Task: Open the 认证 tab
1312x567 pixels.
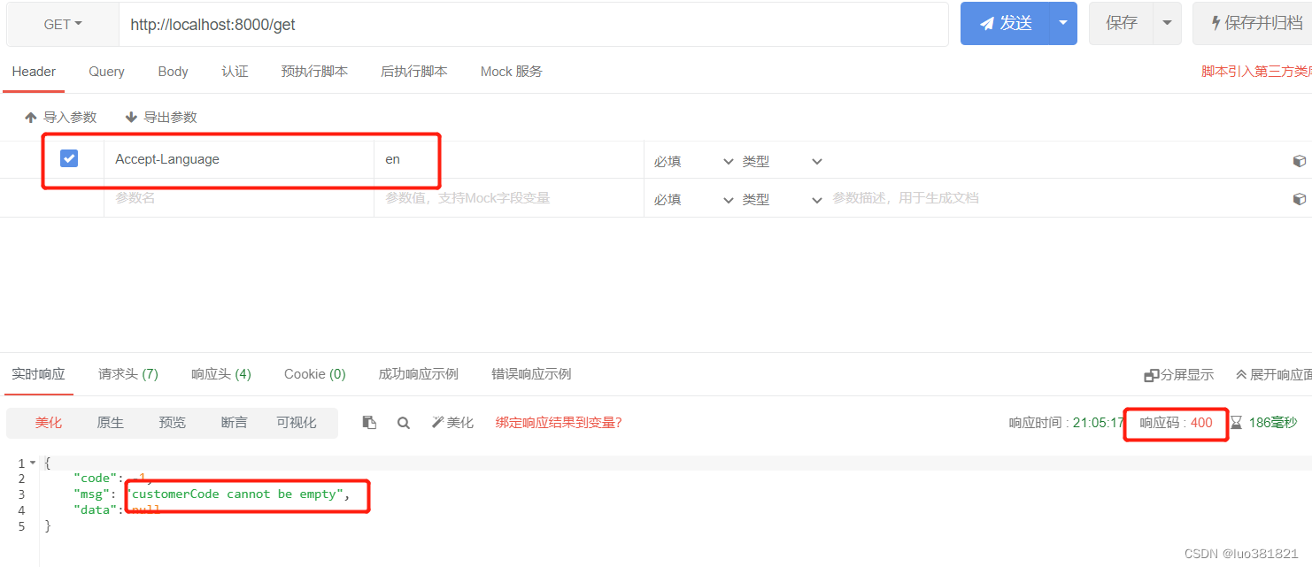Action: pos(235,72)
